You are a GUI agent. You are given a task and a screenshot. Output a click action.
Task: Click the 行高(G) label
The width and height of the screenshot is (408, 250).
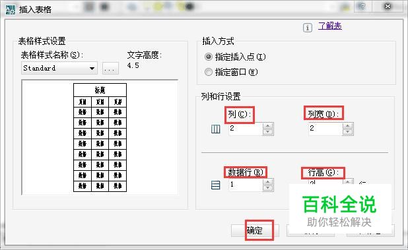[323, 172]
